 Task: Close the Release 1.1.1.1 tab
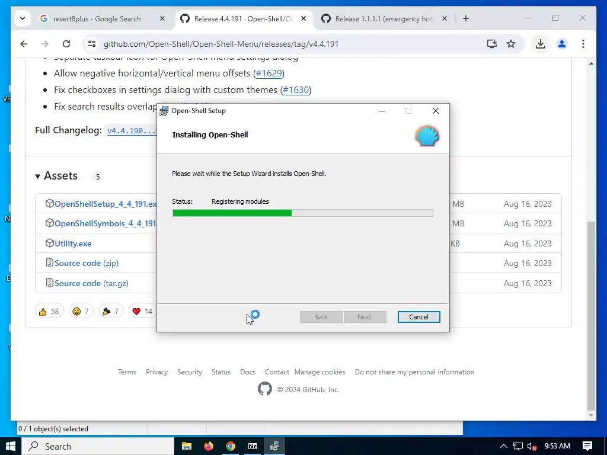(445, 18)
